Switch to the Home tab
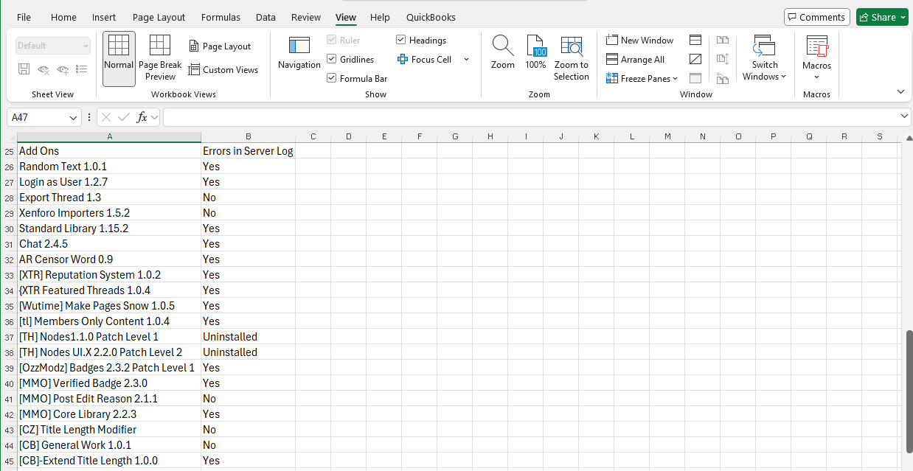The image size is (913, 471). [64, 18]
